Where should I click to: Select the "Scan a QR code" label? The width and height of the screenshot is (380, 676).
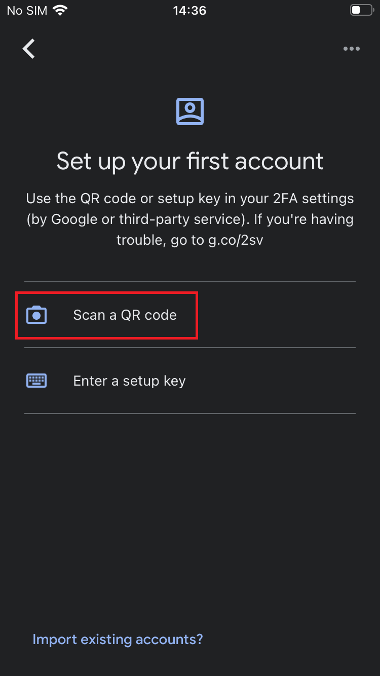pos(125,315)
